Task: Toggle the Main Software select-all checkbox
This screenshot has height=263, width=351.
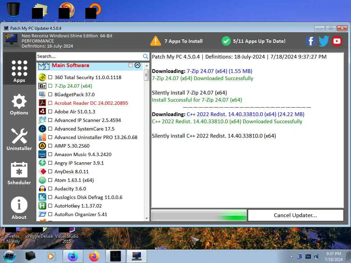Action: 131,65
